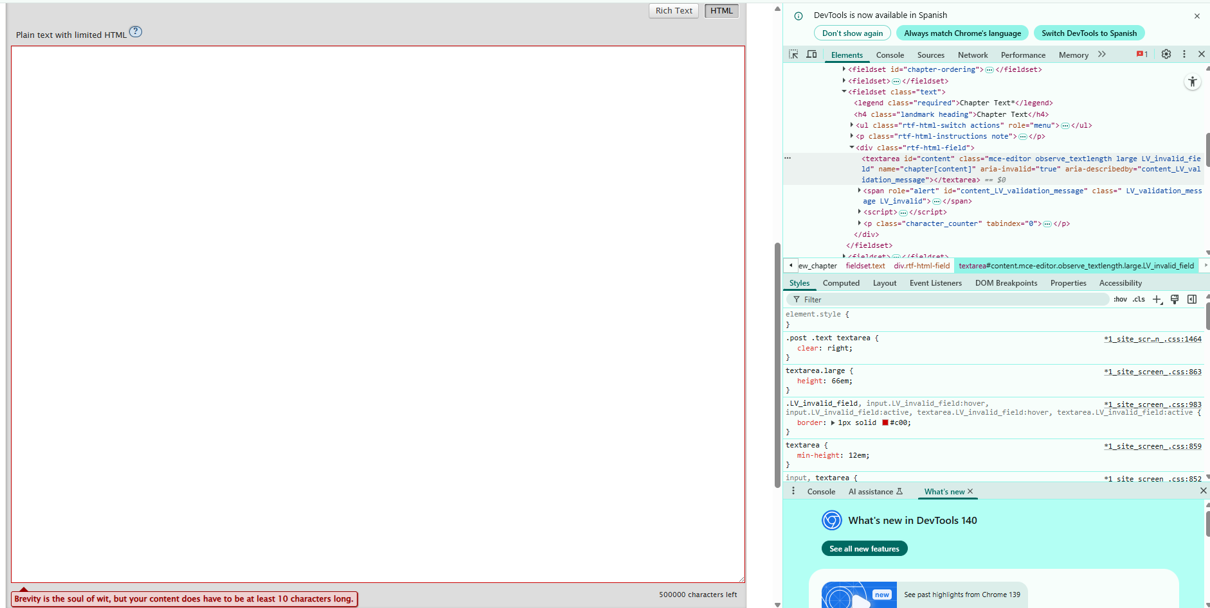
Task: Add a new style rule with plus icon
Action: click(x=1157, y=300)
